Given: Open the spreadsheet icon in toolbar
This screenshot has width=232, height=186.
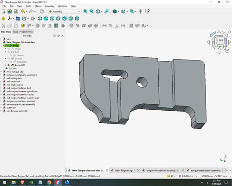Looking at the screenshot, I should pos(56,26).
